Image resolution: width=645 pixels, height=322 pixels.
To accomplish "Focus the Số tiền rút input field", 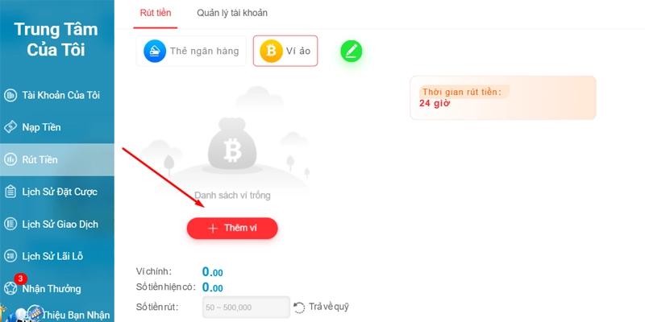I will tap(247, 308).
